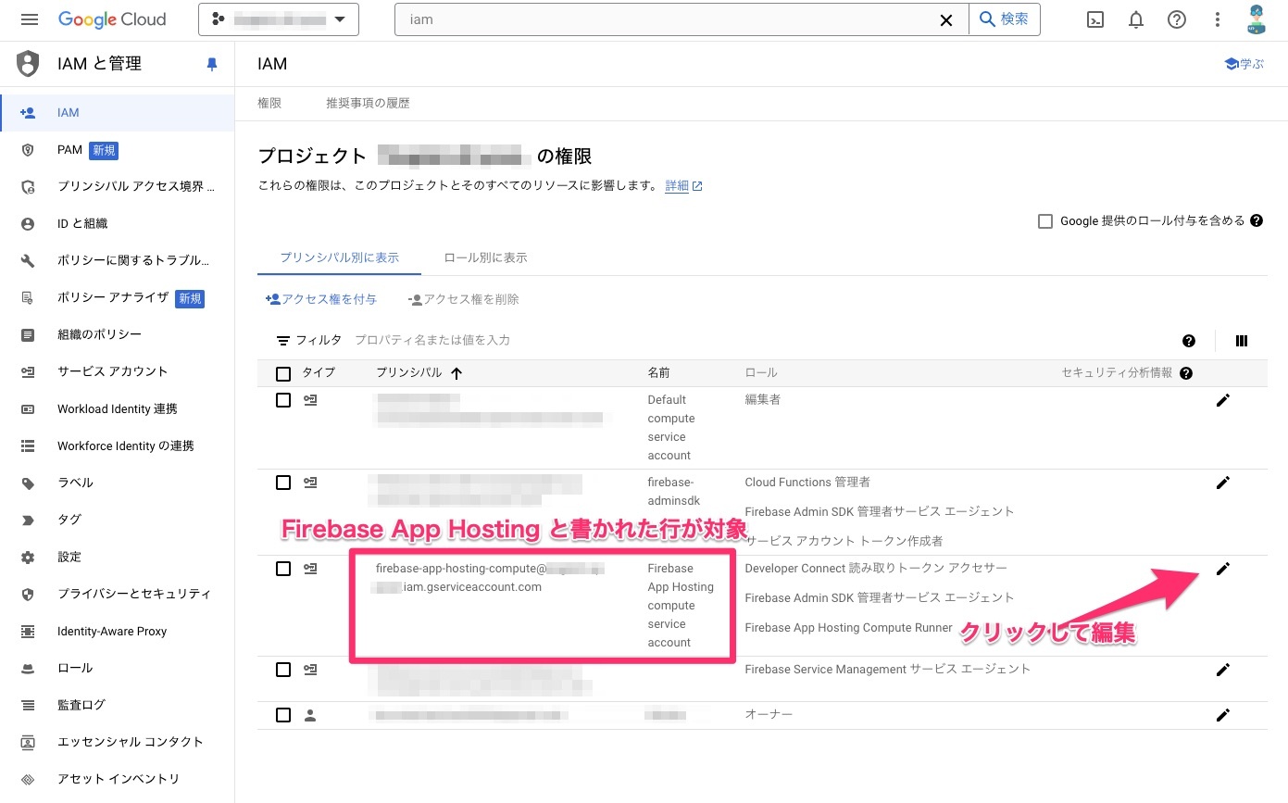Click the 設定 gear icon in sidebar
The height and width of the screenshot is (803, 1288).
[x=28, y=557]
